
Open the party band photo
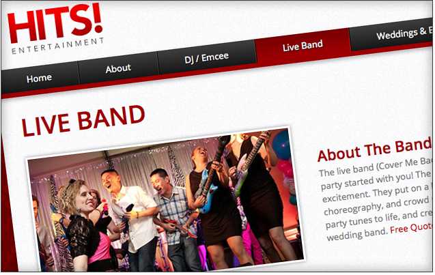(166, 200)
